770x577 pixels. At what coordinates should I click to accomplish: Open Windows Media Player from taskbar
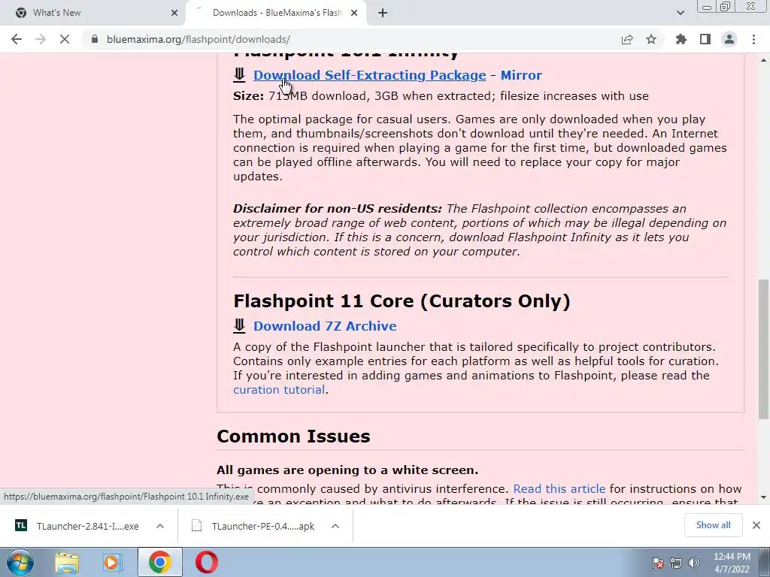pyautogui.click(x=112, y=562)
